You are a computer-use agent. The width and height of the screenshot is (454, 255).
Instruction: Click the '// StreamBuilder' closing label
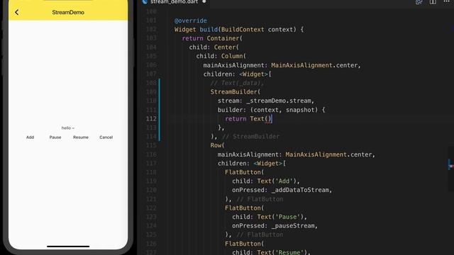[x=250, y=137]
